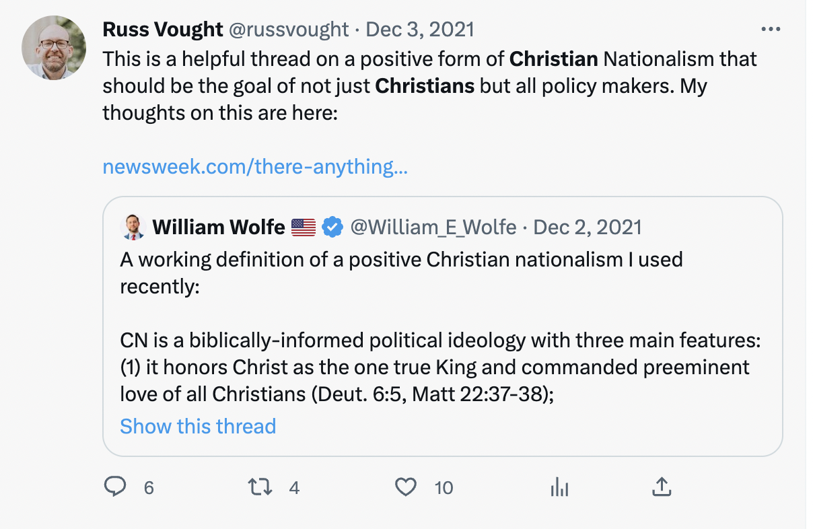
Task: Retweet Russ Vought's post
Action: pos(260,487)
